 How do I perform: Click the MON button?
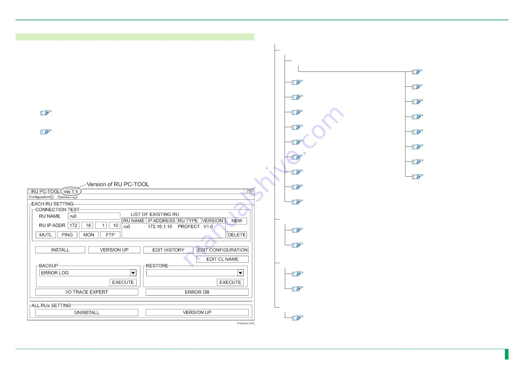(x=89, y=235)
